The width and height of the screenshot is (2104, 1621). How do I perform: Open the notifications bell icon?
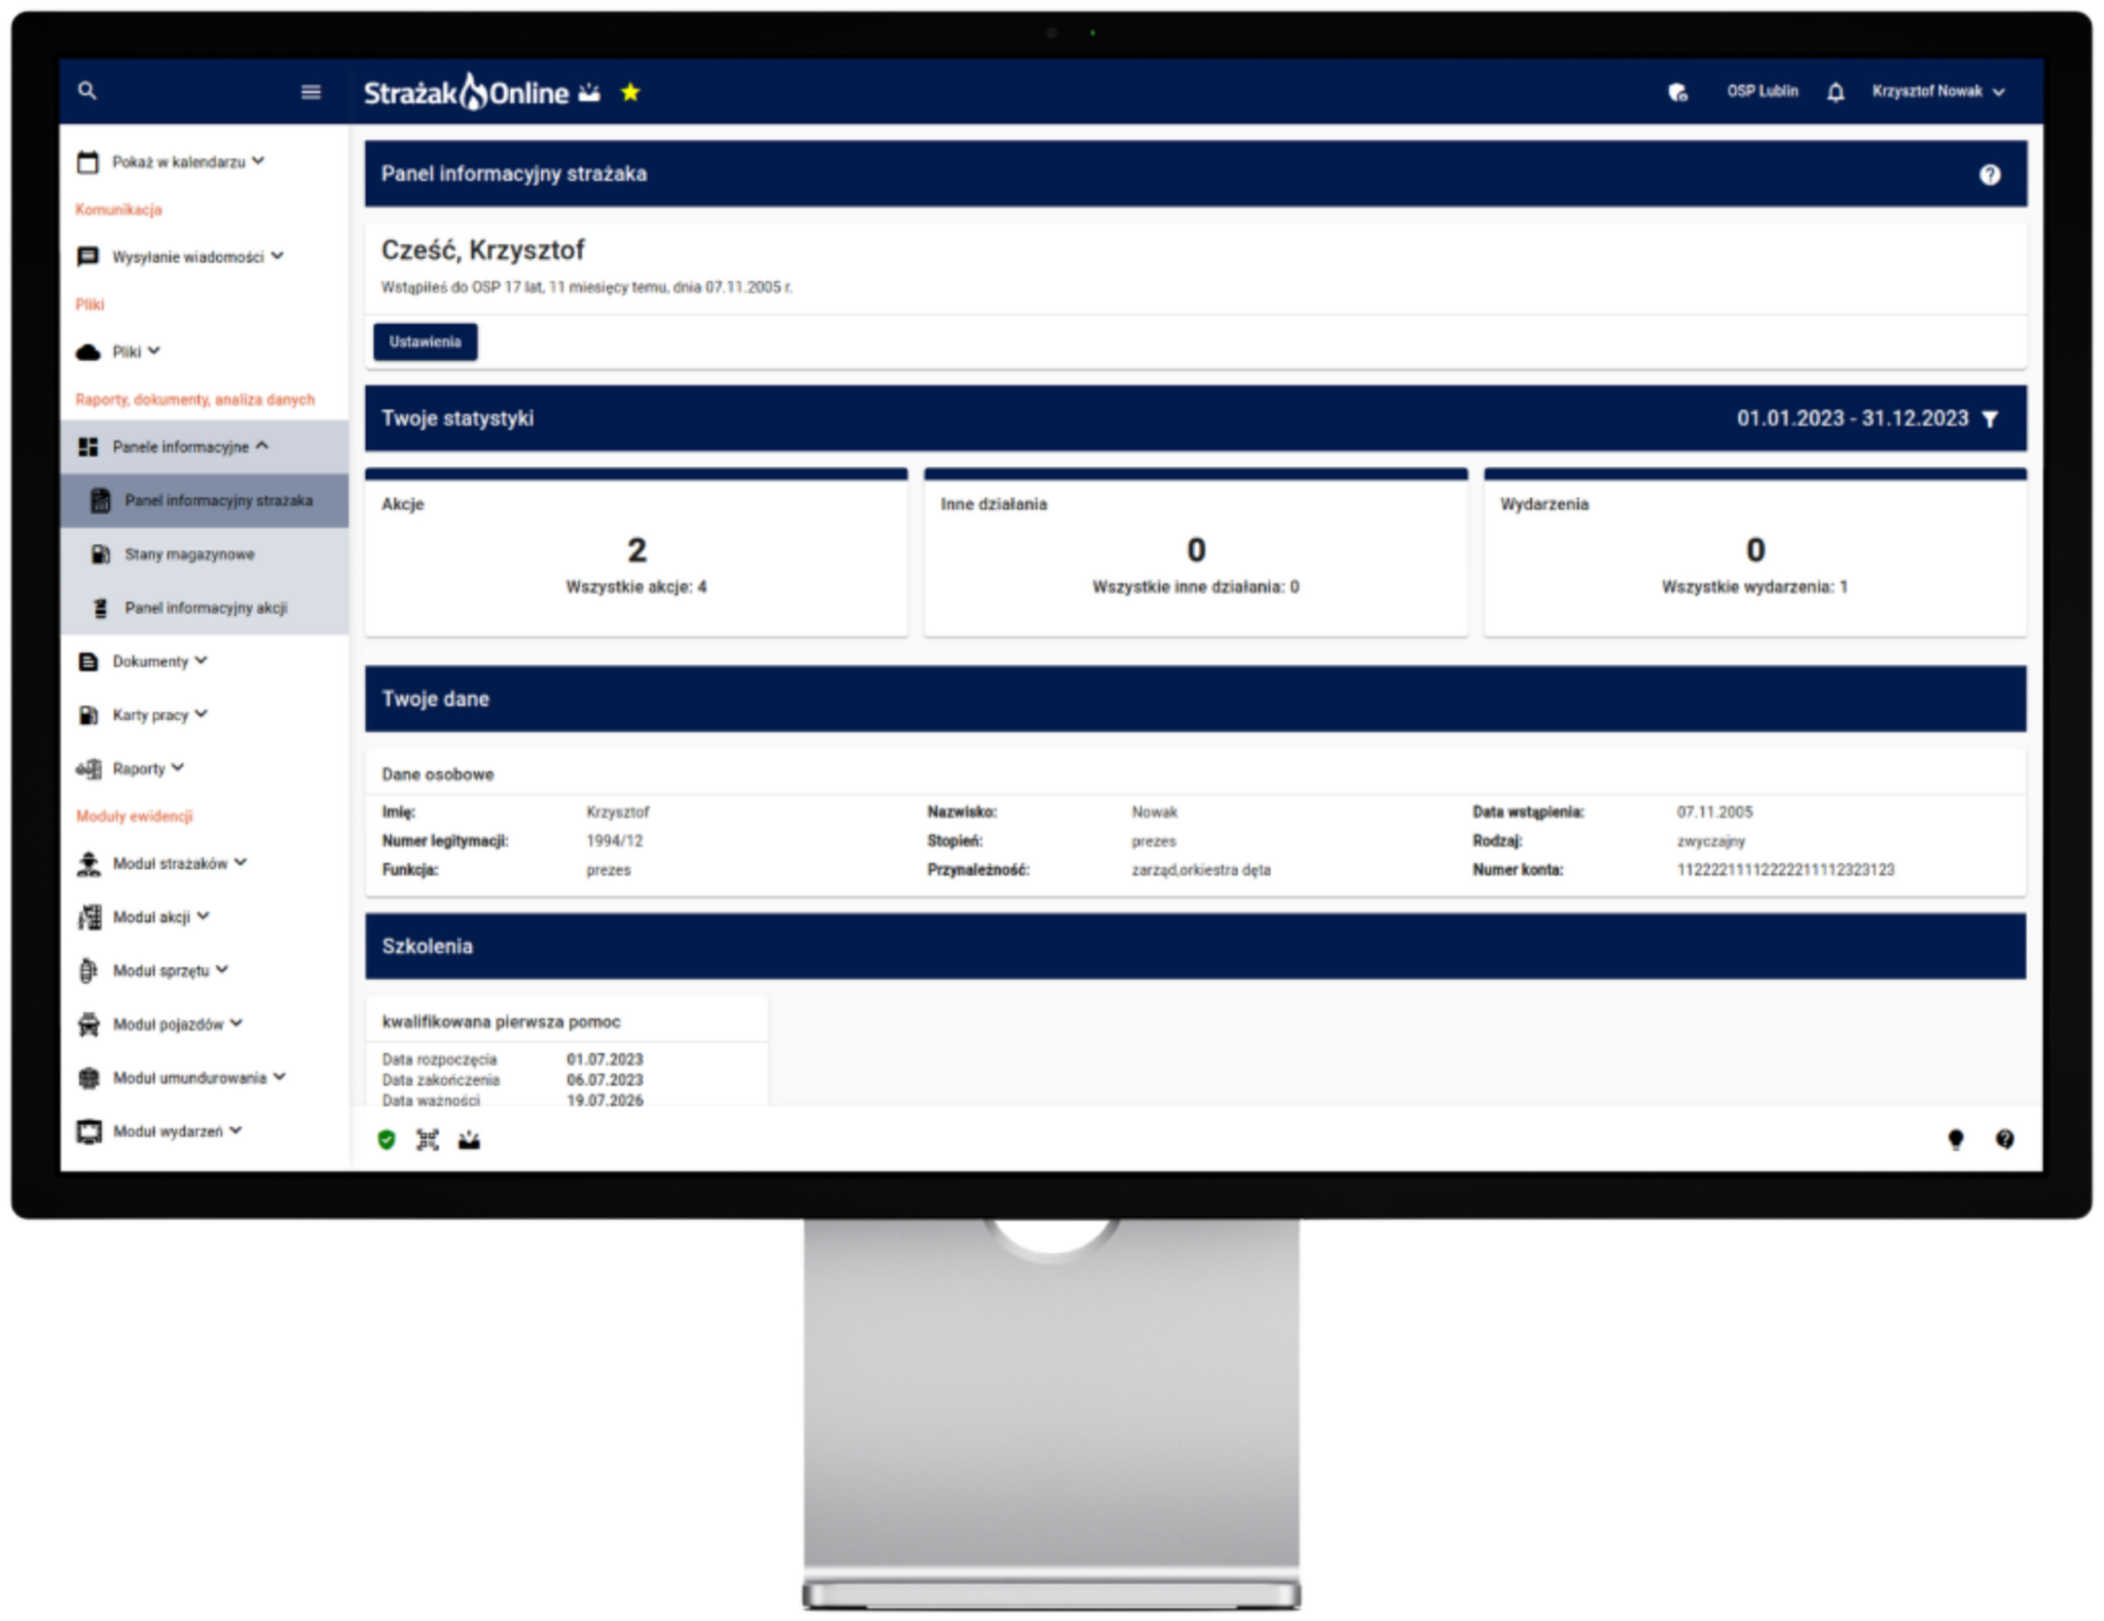(x=1835, y=92)
